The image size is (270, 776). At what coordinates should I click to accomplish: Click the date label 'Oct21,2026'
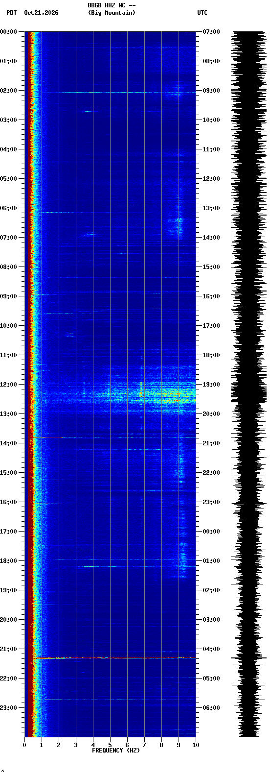[41, 13]
